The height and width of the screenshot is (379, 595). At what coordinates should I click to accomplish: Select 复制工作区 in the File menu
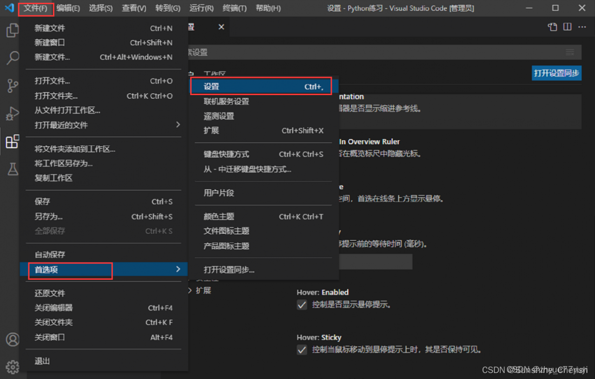104,178
